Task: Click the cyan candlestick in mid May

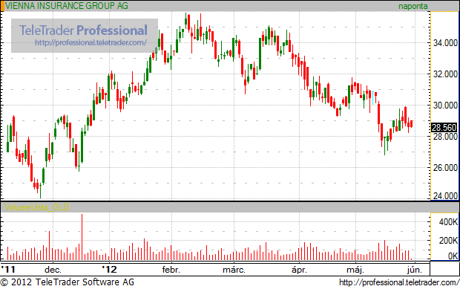Action: 372,98
